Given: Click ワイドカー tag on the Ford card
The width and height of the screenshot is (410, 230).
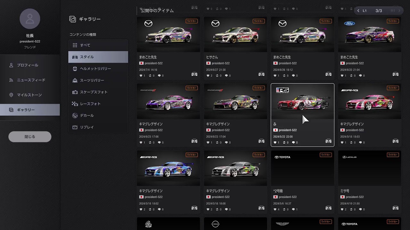Looking at the screenshot, I should point(393,21).
